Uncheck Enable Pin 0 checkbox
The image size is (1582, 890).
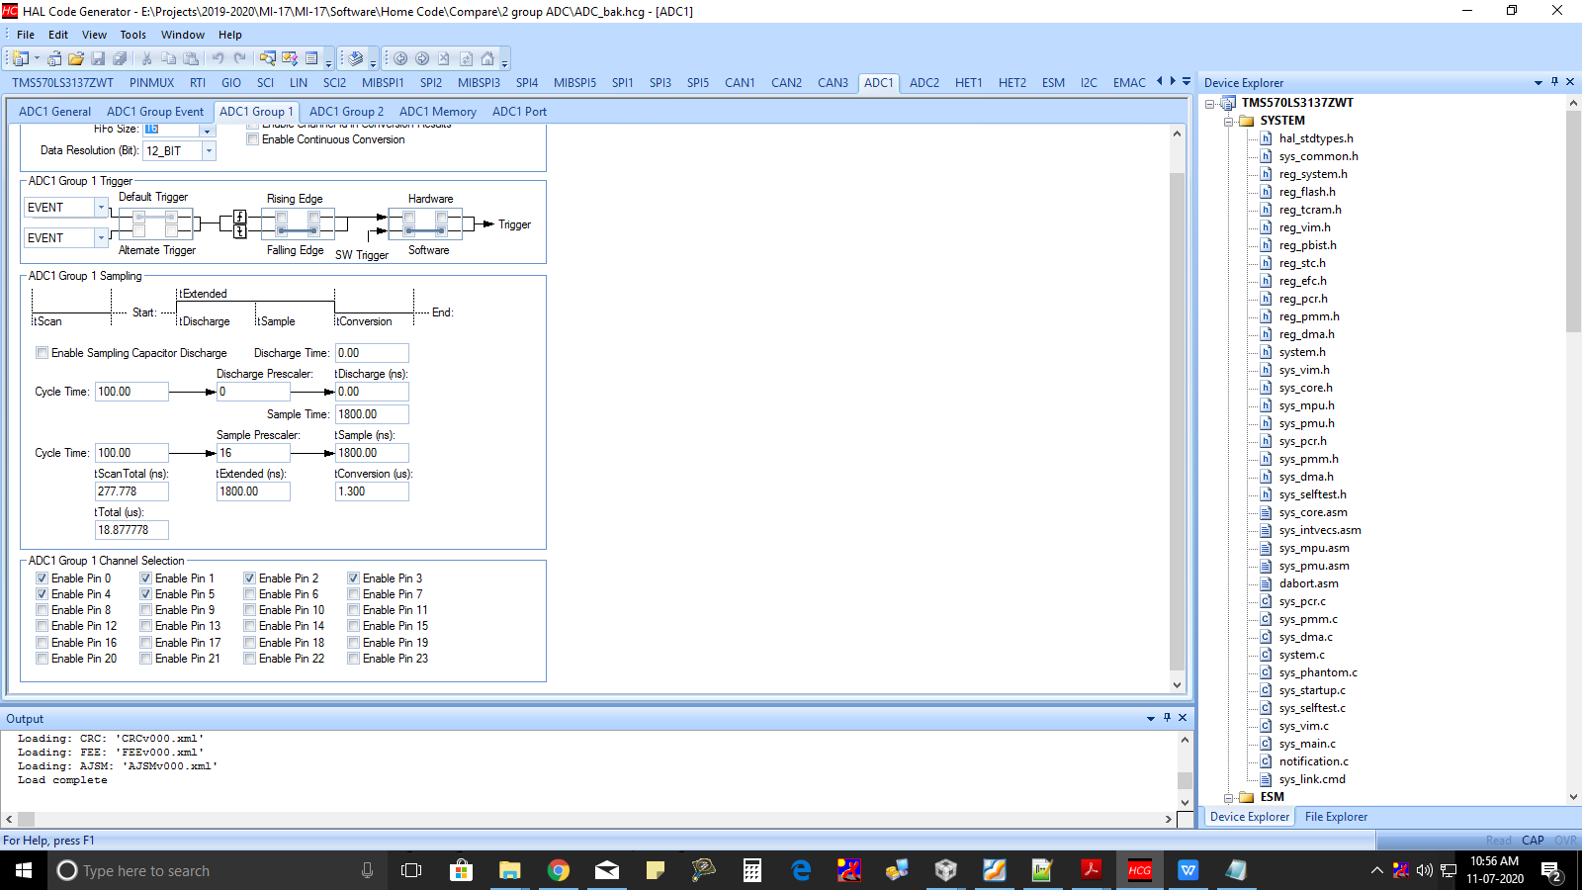tap(42, 578)
